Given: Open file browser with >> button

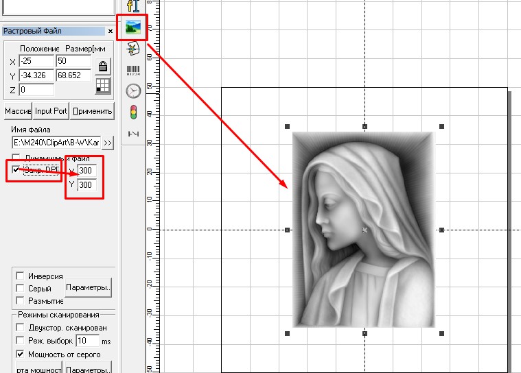Looking at the screenshot, I should 108,143.
